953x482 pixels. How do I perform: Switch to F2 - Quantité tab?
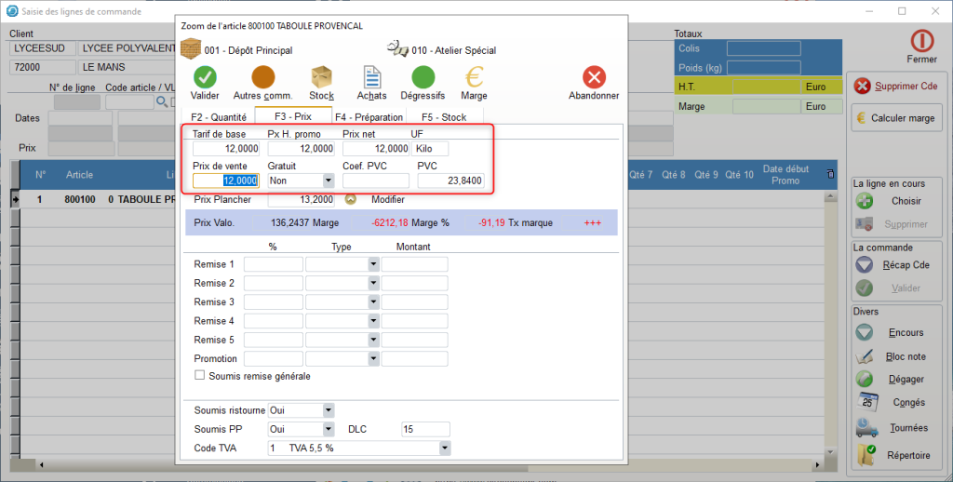click(219, 117)
